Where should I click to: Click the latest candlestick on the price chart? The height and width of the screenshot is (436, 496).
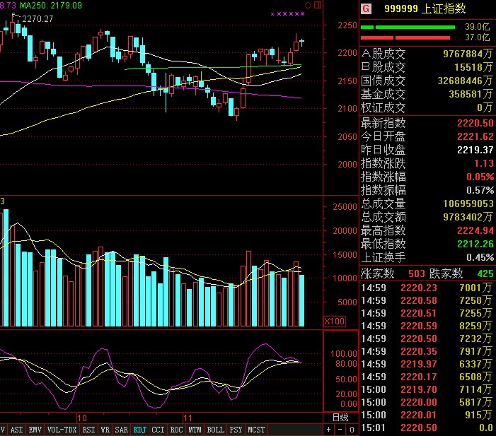coord(302,42)
